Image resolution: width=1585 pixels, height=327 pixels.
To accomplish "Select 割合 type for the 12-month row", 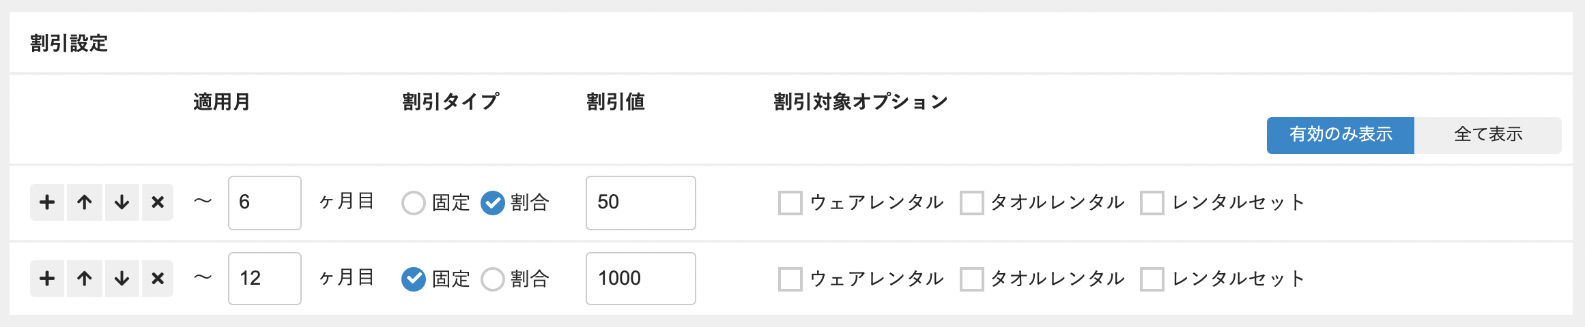I will [x=493, y=279].
